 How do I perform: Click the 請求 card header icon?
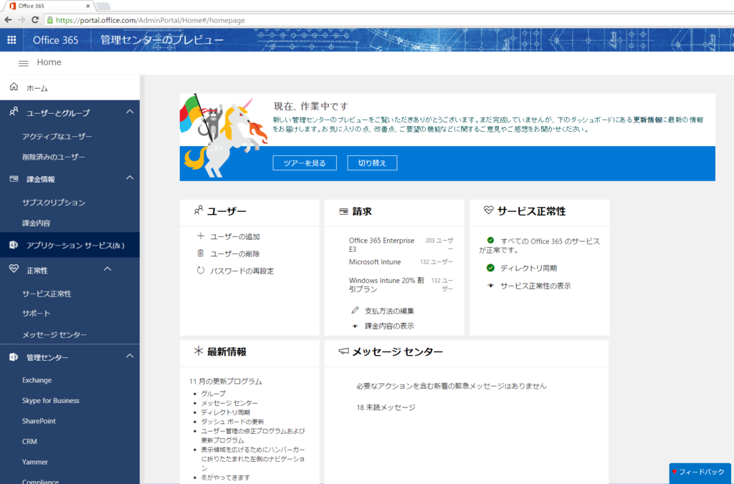(x=343, y=211)
